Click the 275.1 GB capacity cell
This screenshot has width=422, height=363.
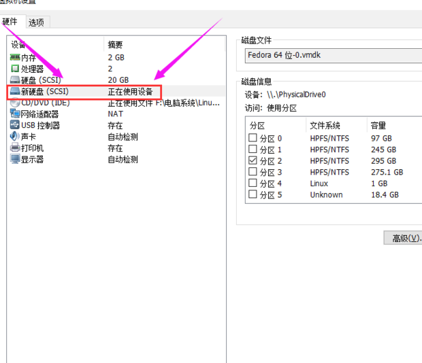click(x=387, y=172)
